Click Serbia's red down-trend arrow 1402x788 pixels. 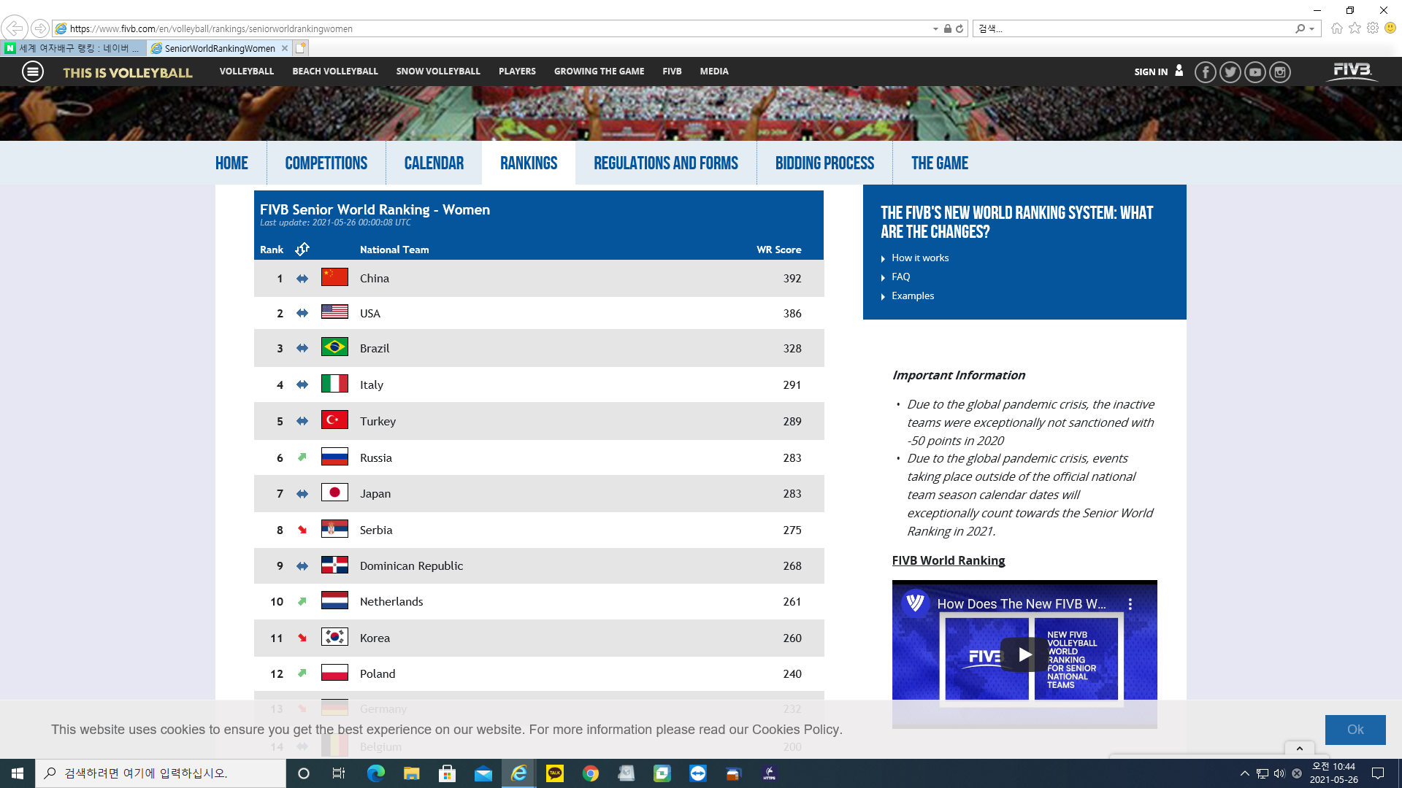tap(302, 530)
